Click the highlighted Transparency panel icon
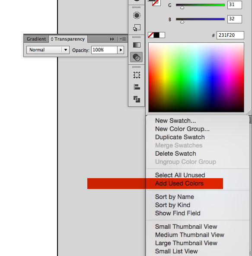Image resolution: width=252 pixels, height=256 pixels. (x=137, y=58)
